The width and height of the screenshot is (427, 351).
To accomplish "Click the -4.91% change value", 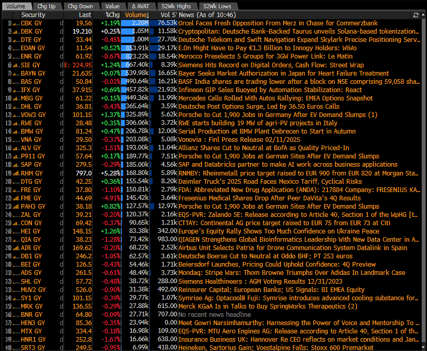I will pyautogui.click(x=111, y=198).
